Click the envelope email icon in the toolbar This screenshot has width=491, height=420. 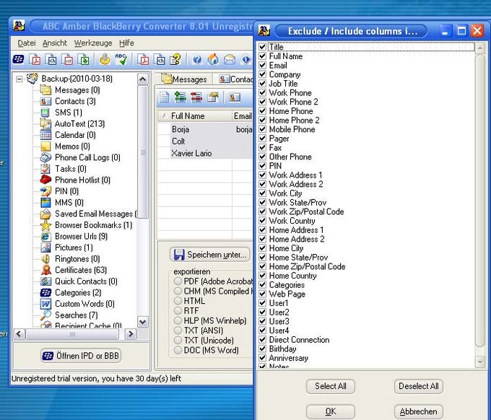click(230, 59)
